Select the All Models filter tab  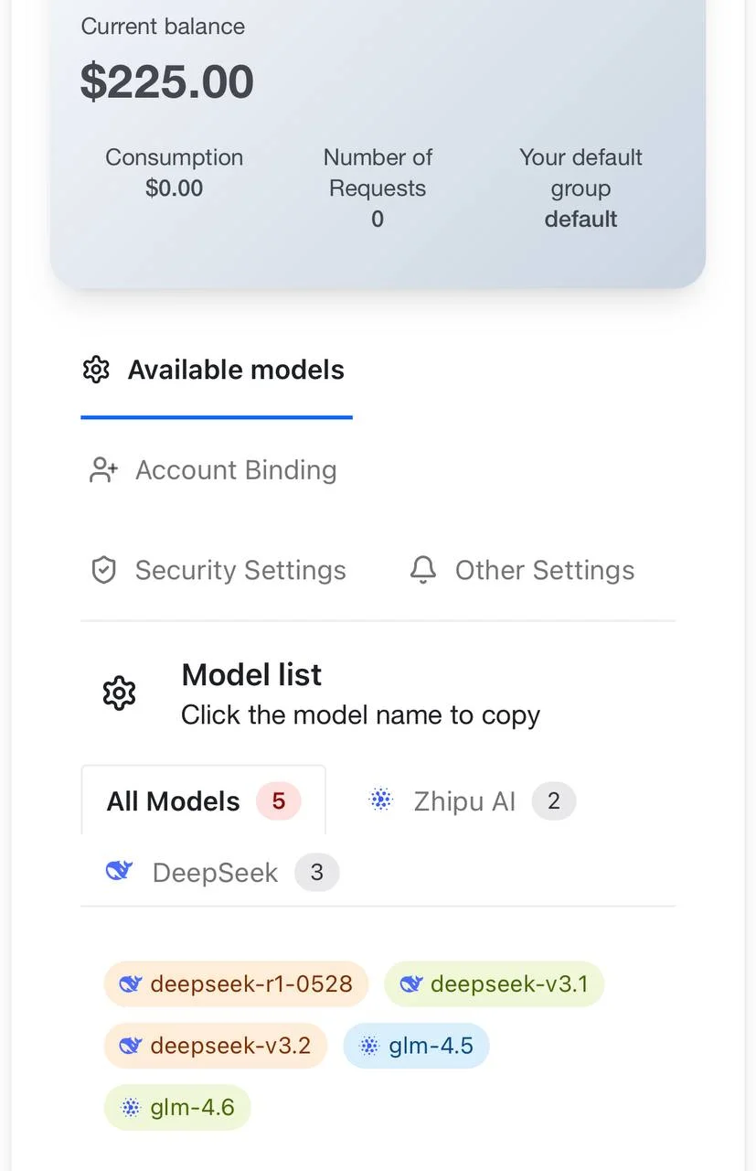point(174,801)
